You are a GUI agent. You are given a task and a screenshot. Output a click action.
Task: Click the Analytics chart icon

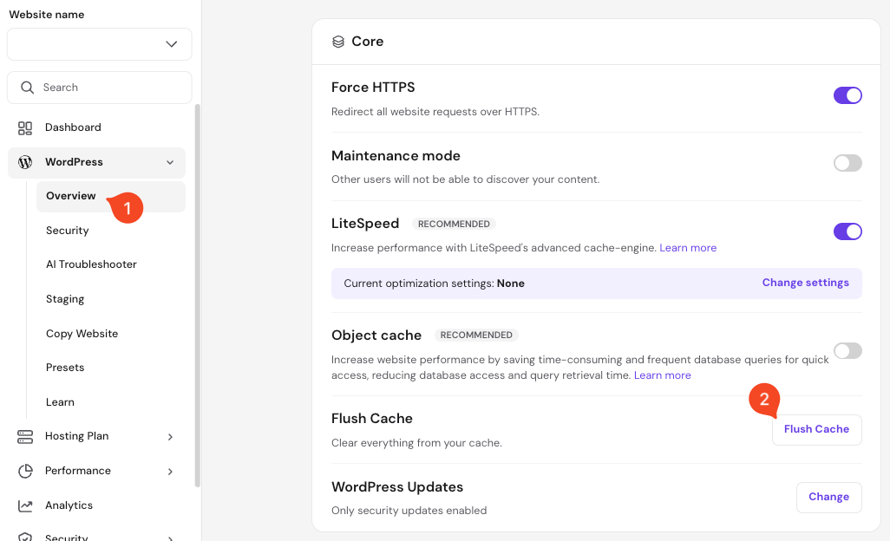click(25, 505)
